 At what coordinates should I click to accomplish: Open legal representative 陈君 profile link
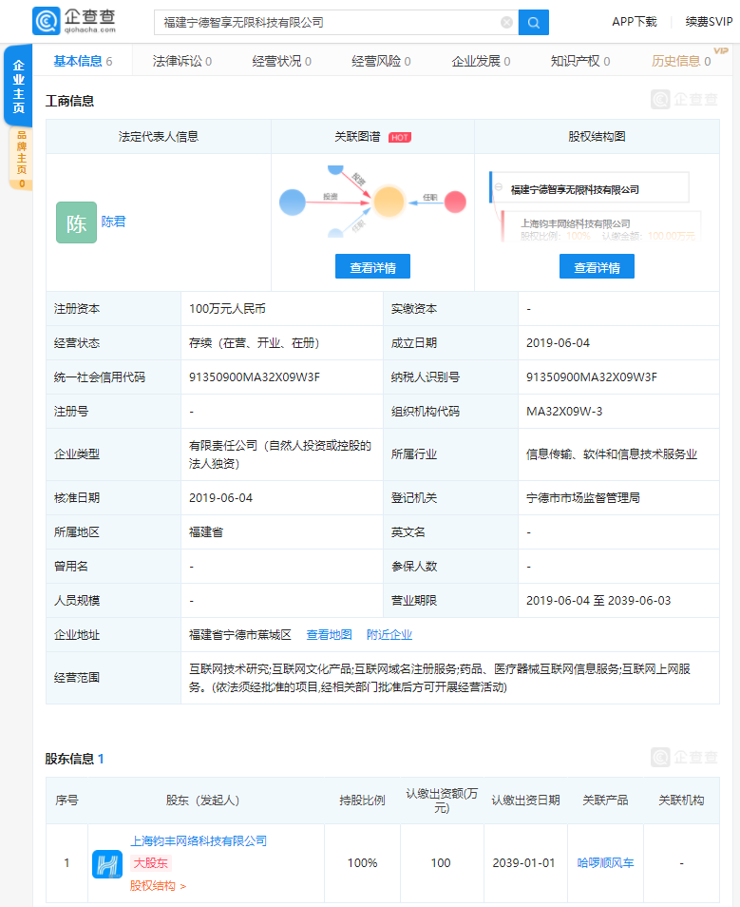pos(113,222)
